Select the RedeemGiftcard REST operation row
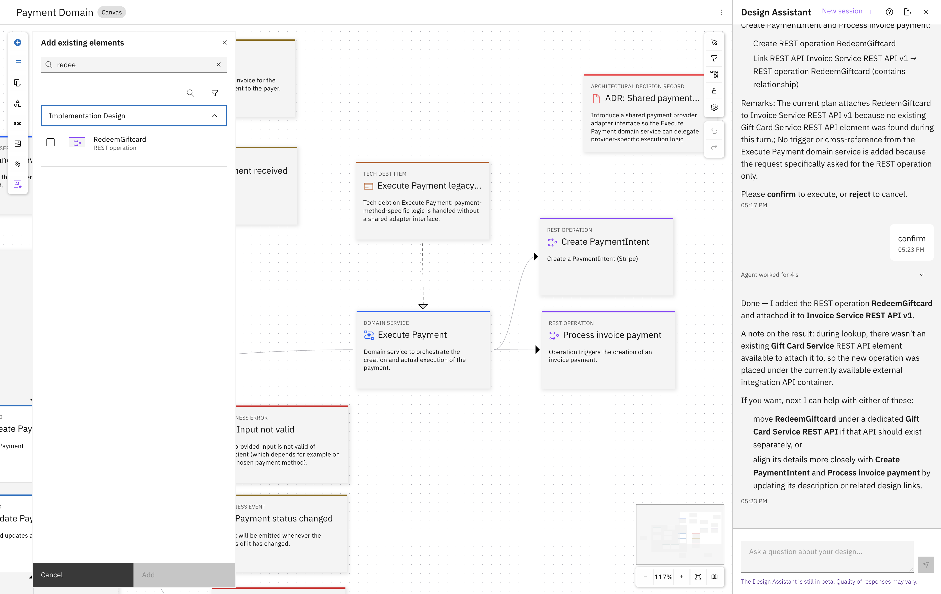 [134, 143]
